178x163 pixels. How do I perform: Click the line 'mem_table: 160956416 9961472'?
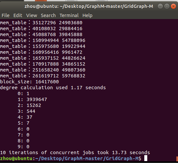(41, 52)
